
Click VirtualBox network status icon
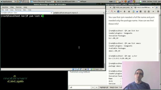pos(80,69)
